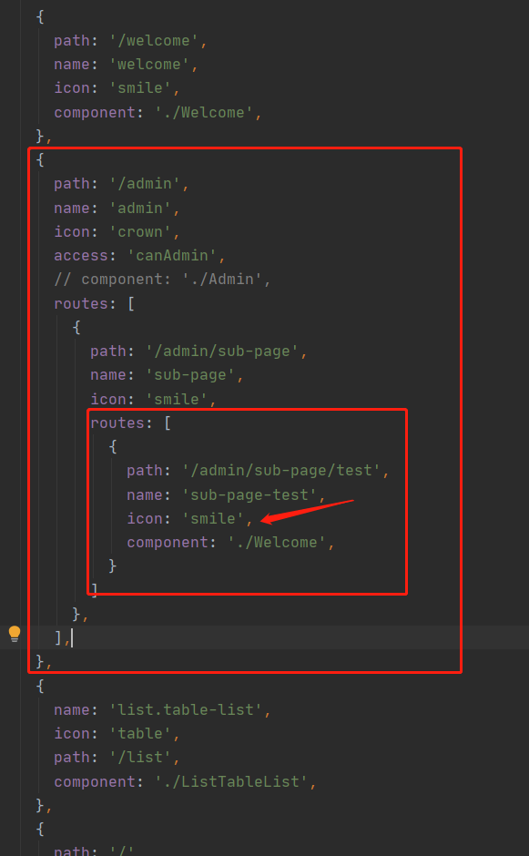Click the 'smile' value pointed by arrow
529x856 pixels.
pos(213,519)
